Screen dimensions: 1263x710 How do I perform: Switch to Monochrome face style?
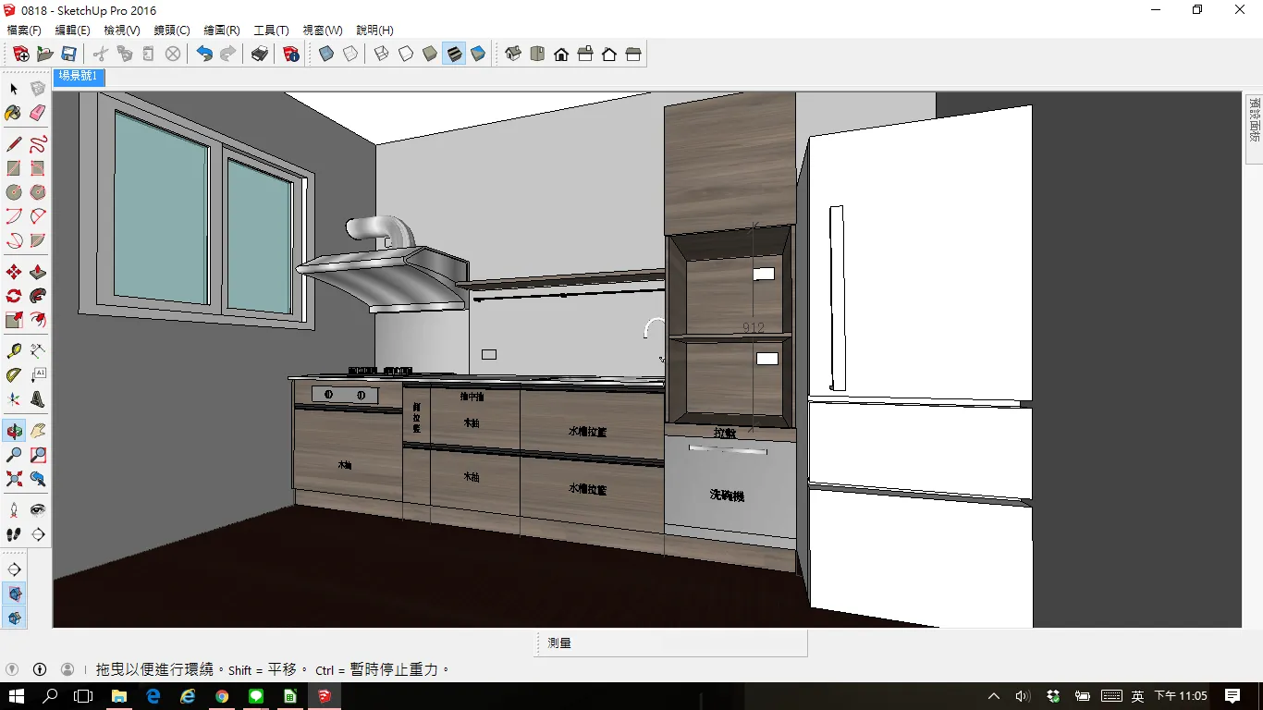coord(478,55)
